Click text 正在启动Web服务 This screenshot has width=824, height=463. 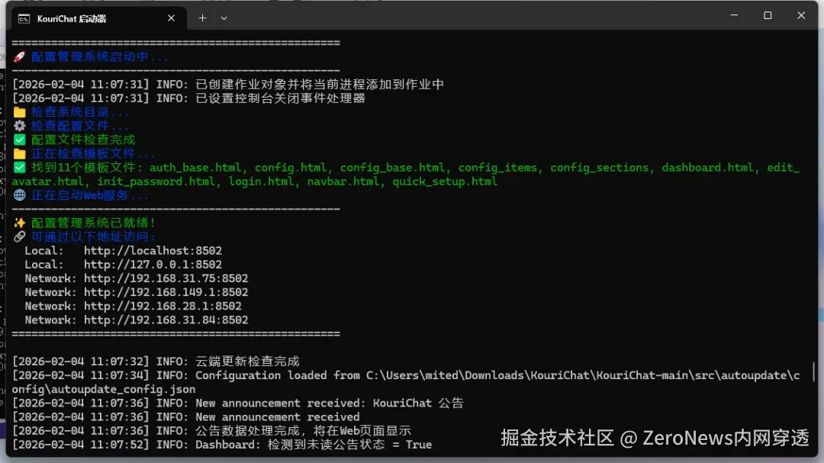click(x=80, y=195)
